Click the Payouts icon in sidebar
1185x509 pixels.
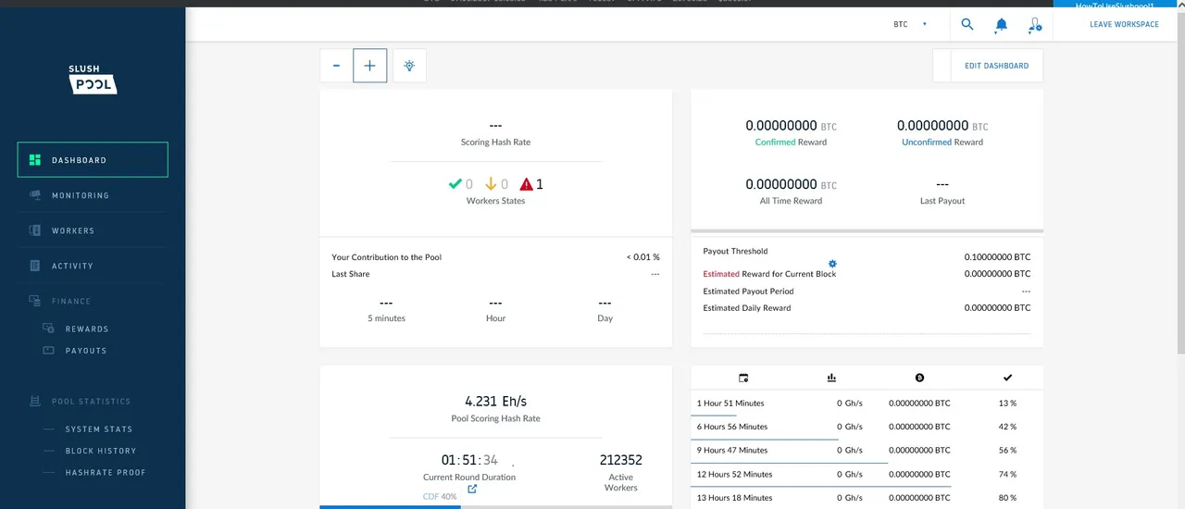coord(49,351)
